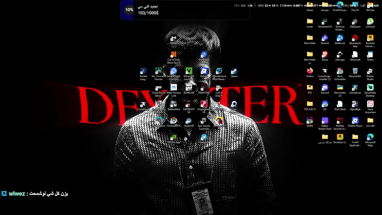This screenshot has width=382, height=215.
Task: Launch Simple Sight Crosshair app
Action: click(x=174, y=74)
